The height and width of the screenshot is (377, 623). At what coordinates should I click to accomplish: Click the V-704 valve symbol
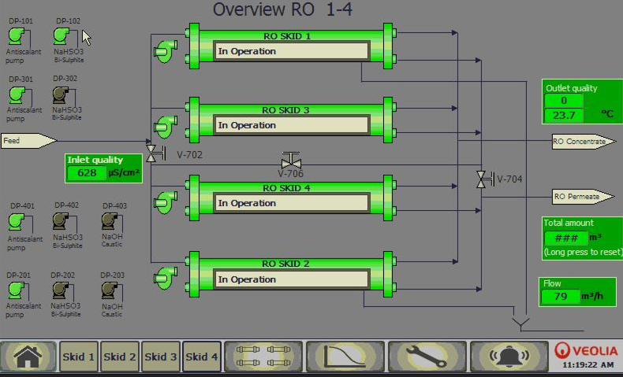(485, 179)
